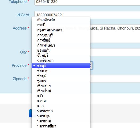Pick ฉะเชิงเทรา in province list
Viewport: 140px width, 128px height.
(x=61, y=61)
